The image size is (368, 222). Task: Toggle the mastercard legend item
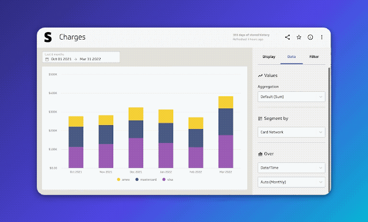pyautogui.click(x=145, y=180)
